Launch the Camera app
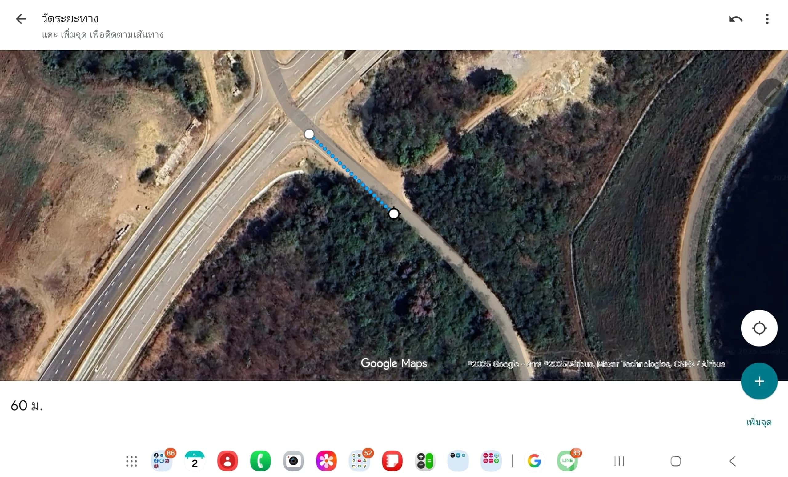Image resolution: width=788 pixels, height=477 pixels. (293, 461)
